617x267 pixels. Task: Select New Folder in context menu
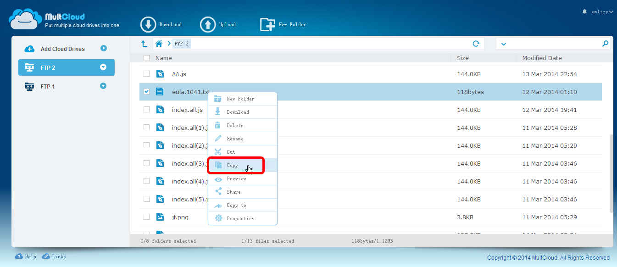(x=243, y=99)
